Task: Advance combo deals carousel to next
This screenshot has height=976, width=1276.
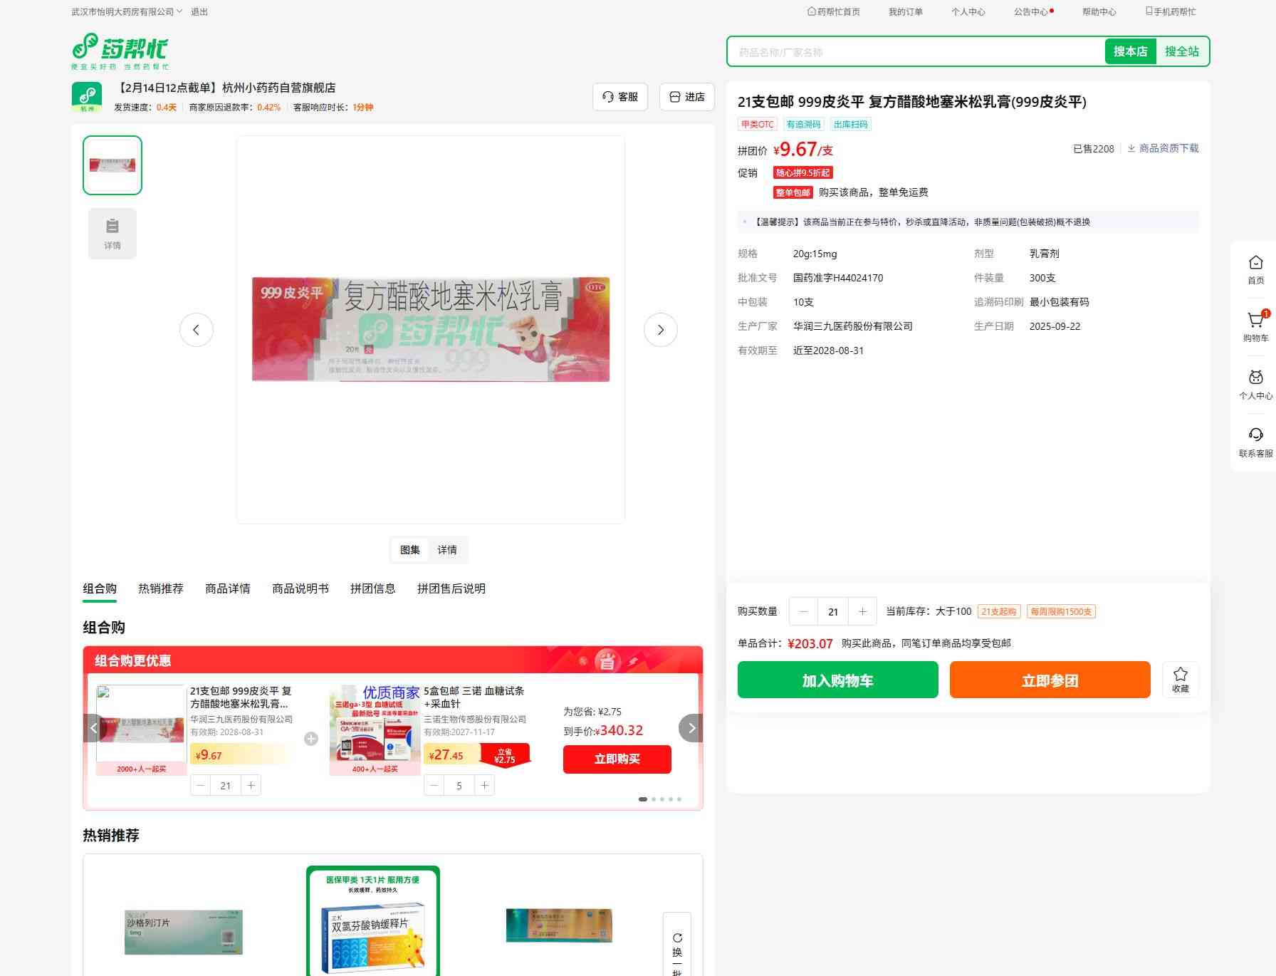Action: [x=690, y=728]
